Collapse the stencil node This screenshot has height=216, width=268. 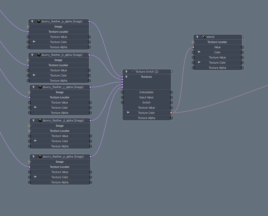pyautogui.click(x=197, y=37)
